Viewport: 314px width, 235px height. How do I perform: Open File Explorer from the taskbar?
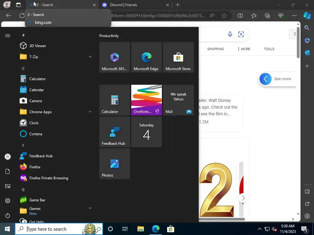tap(140, 229)
